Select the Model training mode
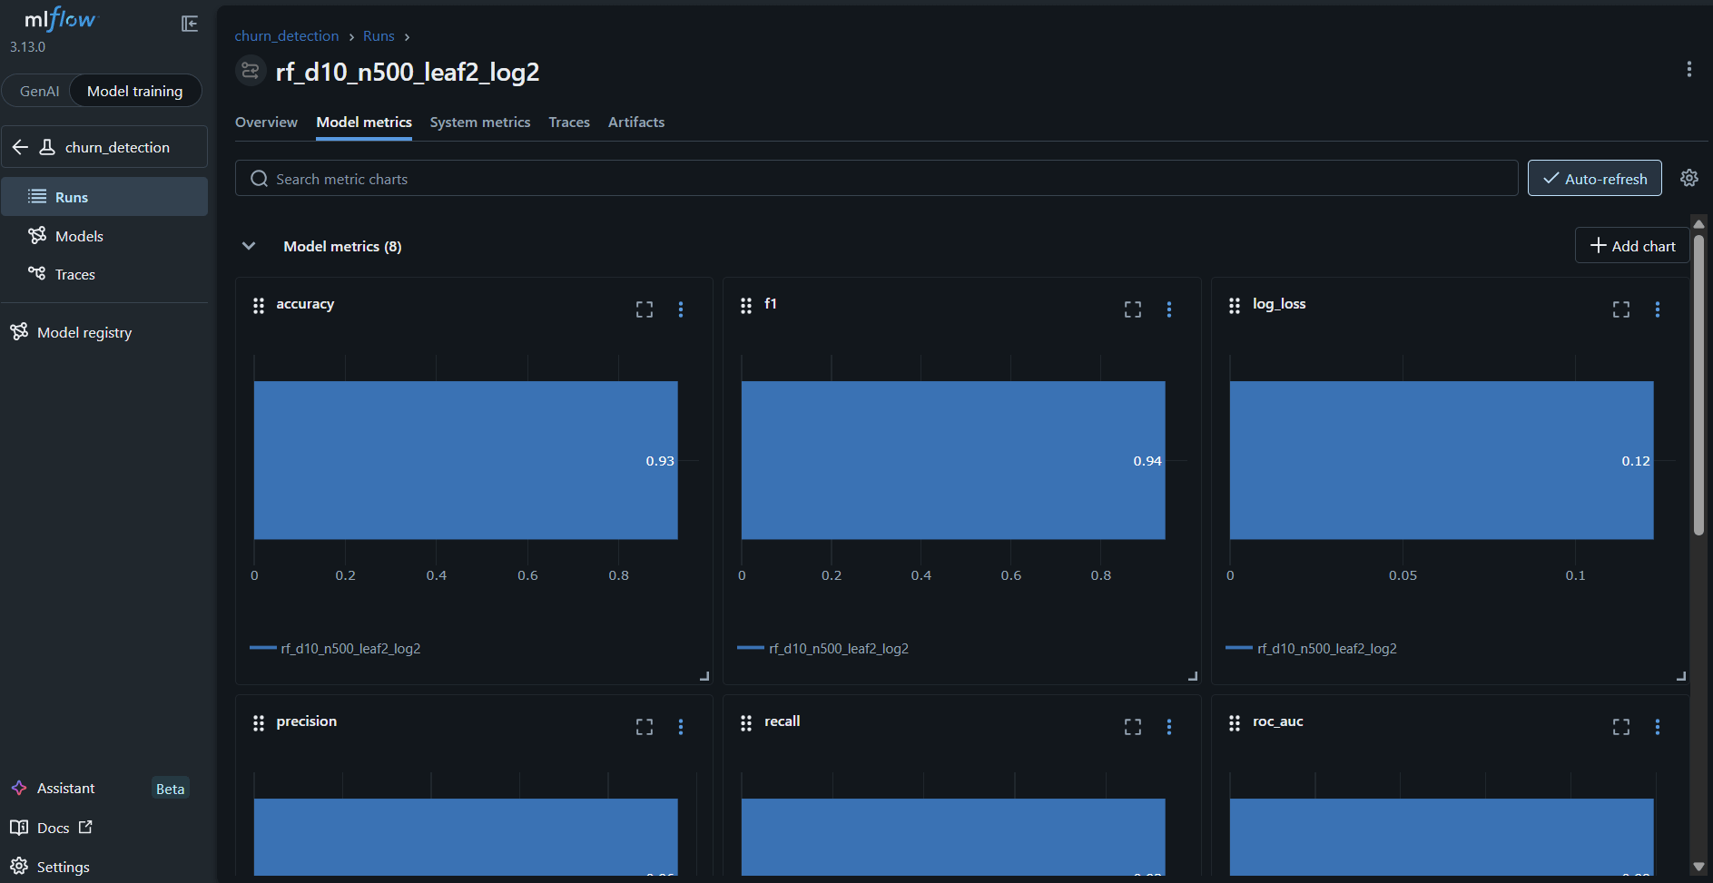This screenshot has width=1713, height=883. [x=135, y=91]
